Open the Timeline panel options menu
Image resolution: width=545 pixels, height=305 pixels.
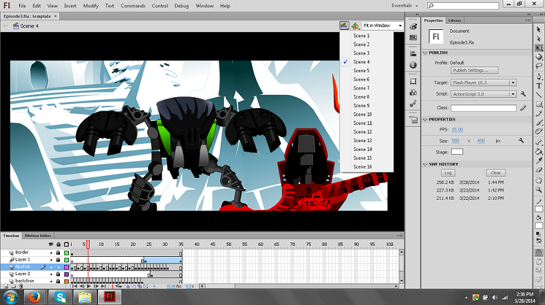pyautogui.click(x=400, y=236)
